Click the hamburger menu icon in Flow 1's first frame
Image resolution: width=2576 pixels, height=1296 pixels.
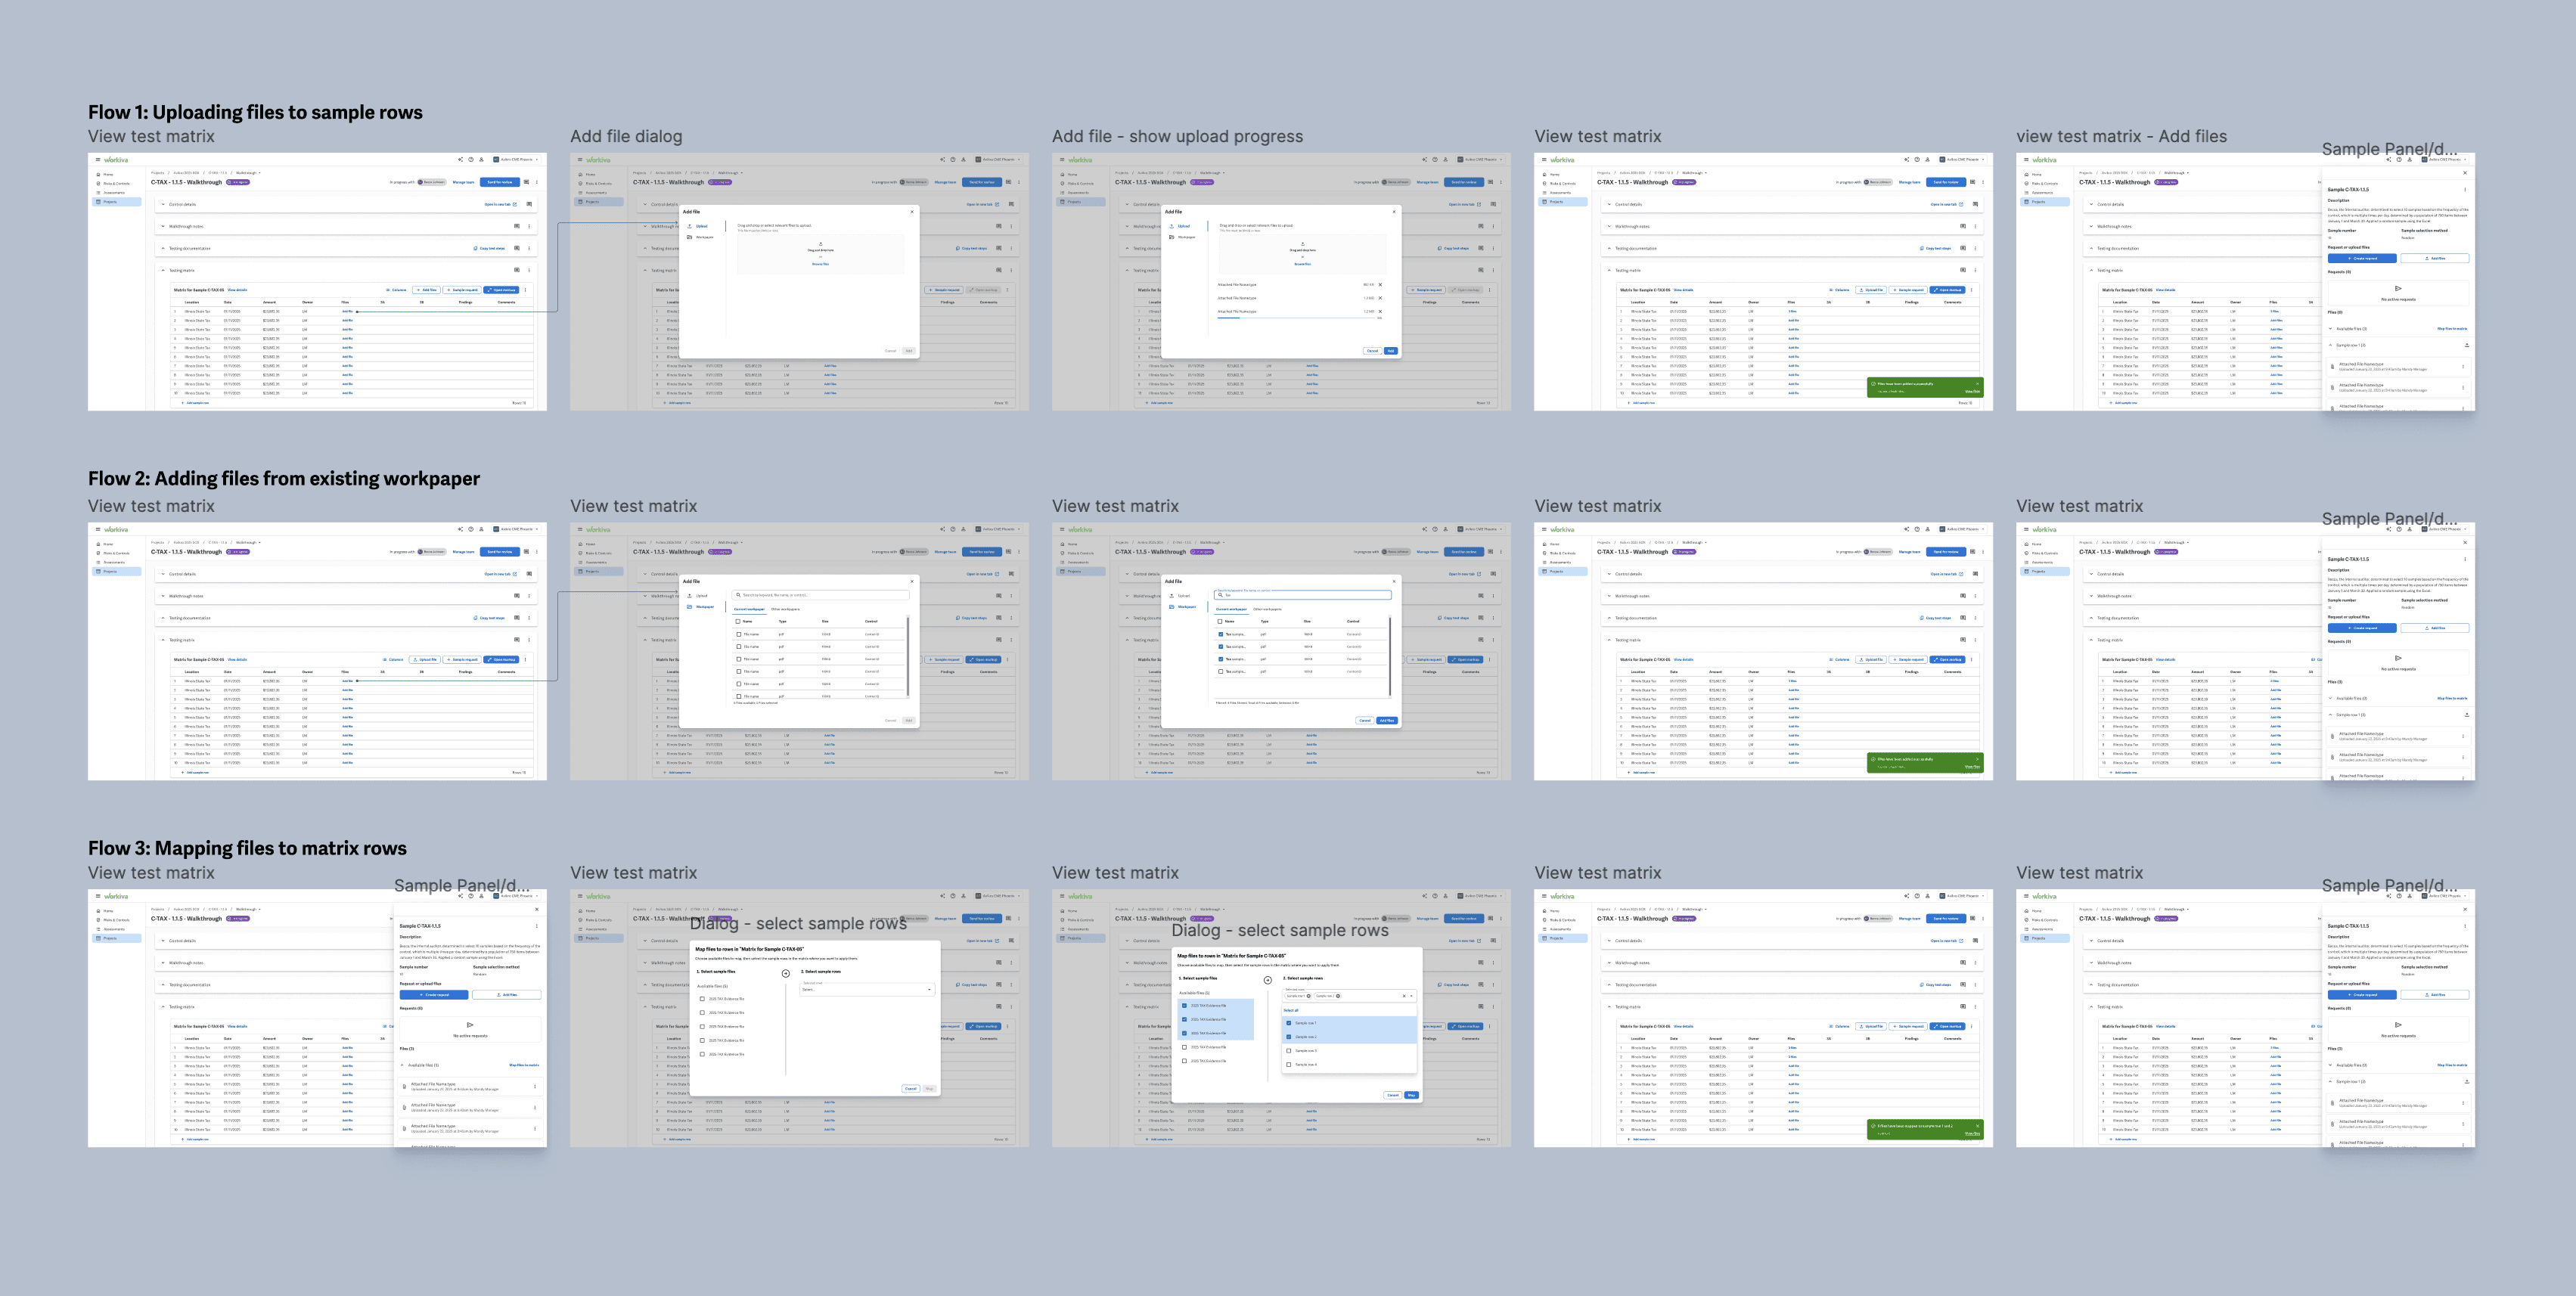98,160
